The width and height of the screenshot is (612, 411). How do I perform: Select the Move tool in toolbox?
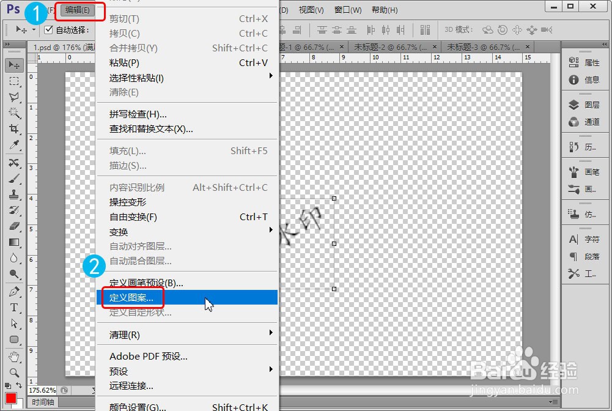(x=14, y=65)
